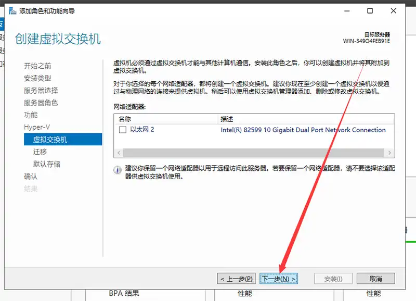Check the 以太网 2 network adapter checkbox
416x301 pixels.
[x=123, y=130]
